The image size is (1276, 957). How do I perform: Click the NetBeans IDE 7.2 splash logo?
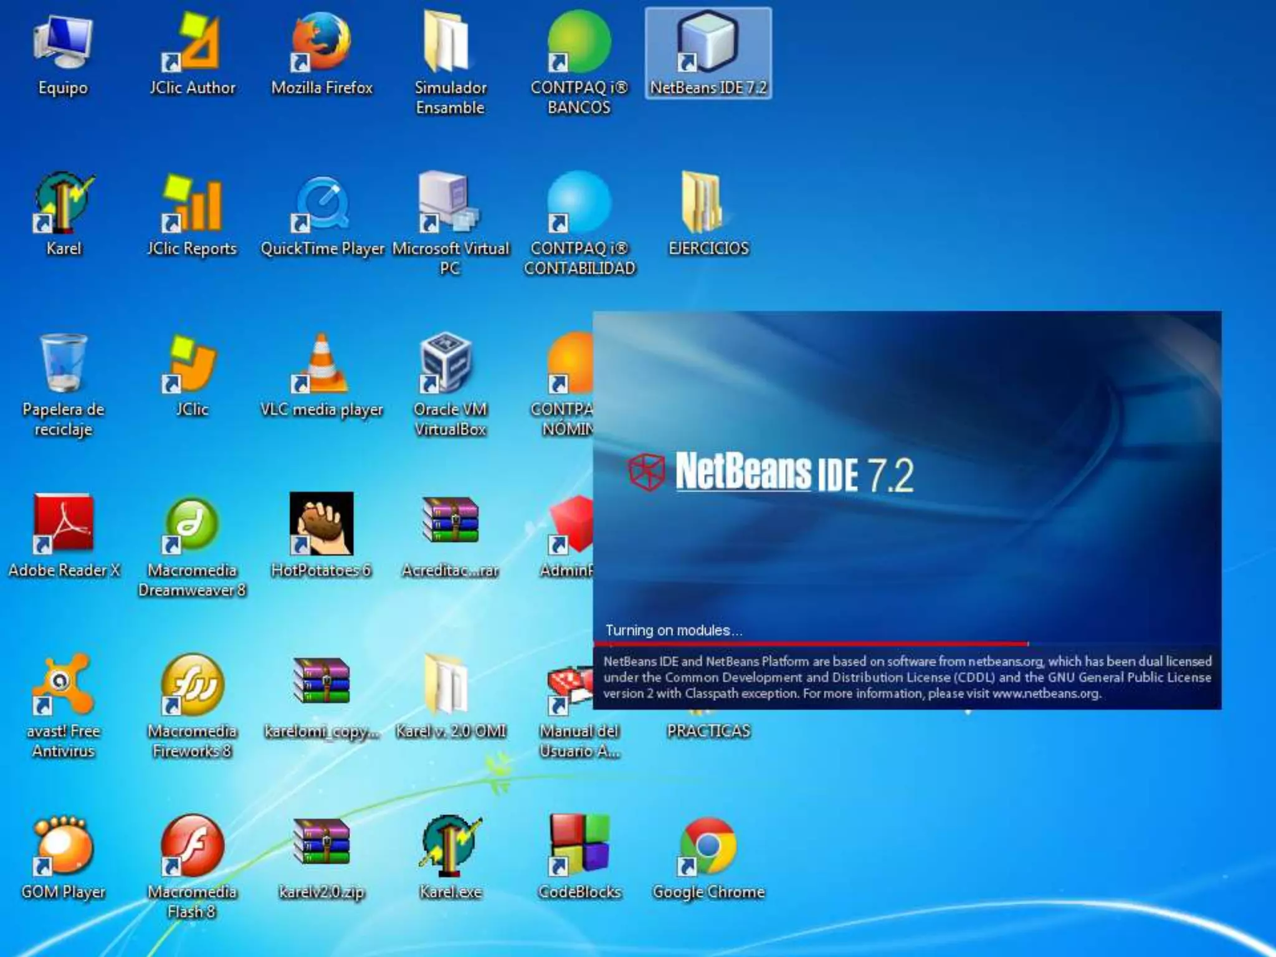pyautogui.click(x=770, y=472)
